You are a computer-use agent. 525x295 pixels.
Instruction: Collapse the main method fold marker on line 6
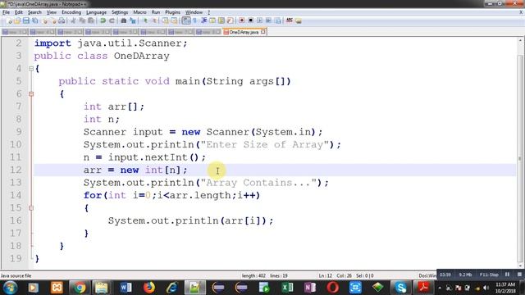(x=31, y=94)
